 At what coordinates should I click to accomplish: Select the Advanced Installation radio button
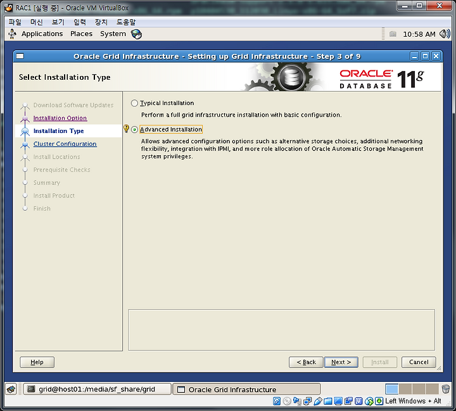click(134, 129)
